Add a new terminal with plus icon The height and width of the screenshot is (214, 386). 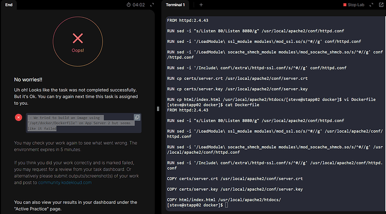(x=201, y=4)
